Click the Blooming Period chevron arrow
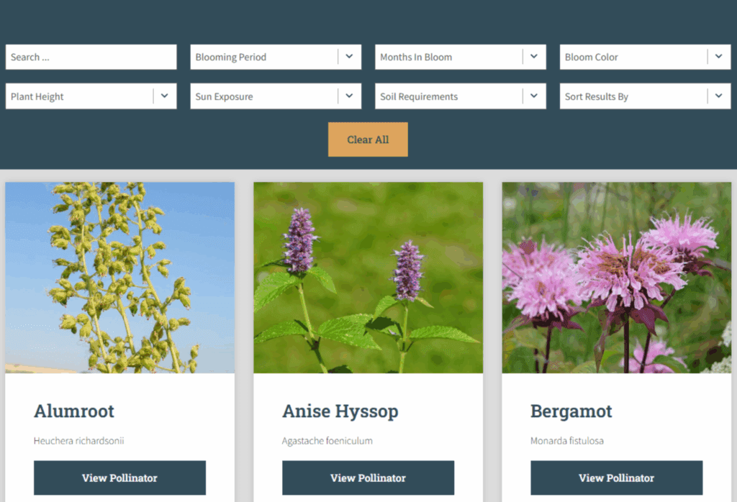This screenshot has width=737, height=502. tap(350, 57)
